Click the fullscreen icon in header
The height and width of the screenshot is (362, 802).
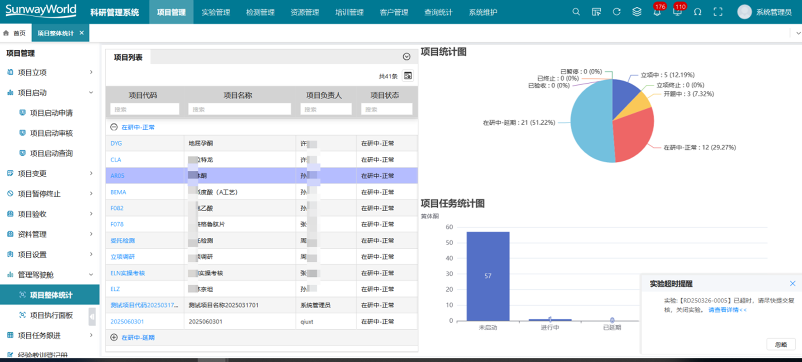click(x=718, y=12)
